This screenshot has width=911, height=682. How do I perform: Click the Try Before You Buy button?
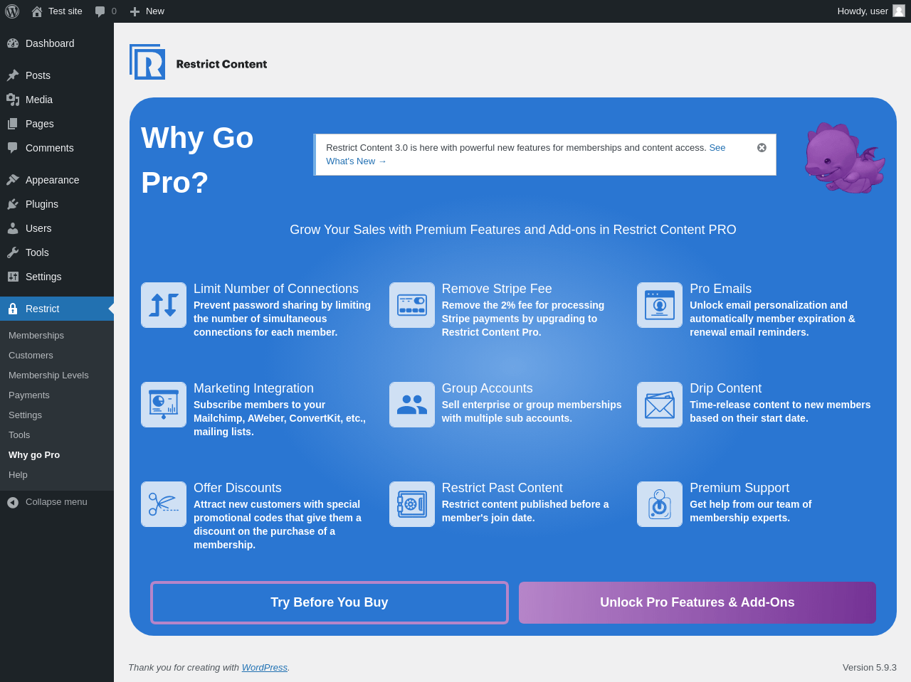[x=330, y=602]
